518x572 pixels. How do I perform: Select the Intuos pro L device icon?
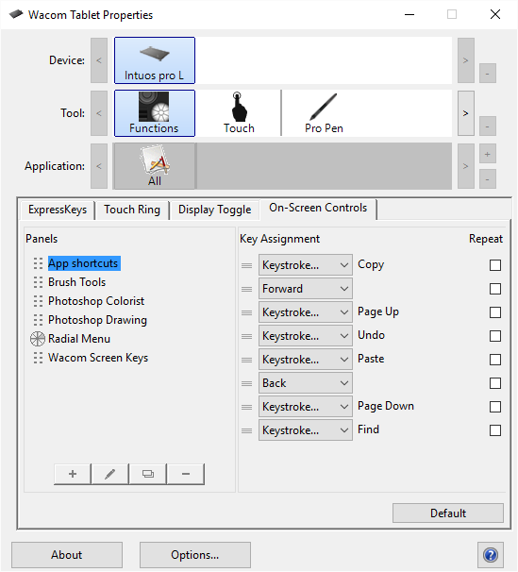(x=155, y=60)
